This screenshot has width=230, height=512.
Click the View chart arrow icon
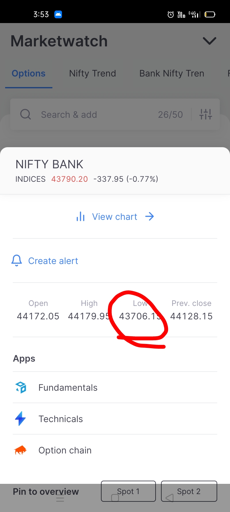tap(149, 217)
